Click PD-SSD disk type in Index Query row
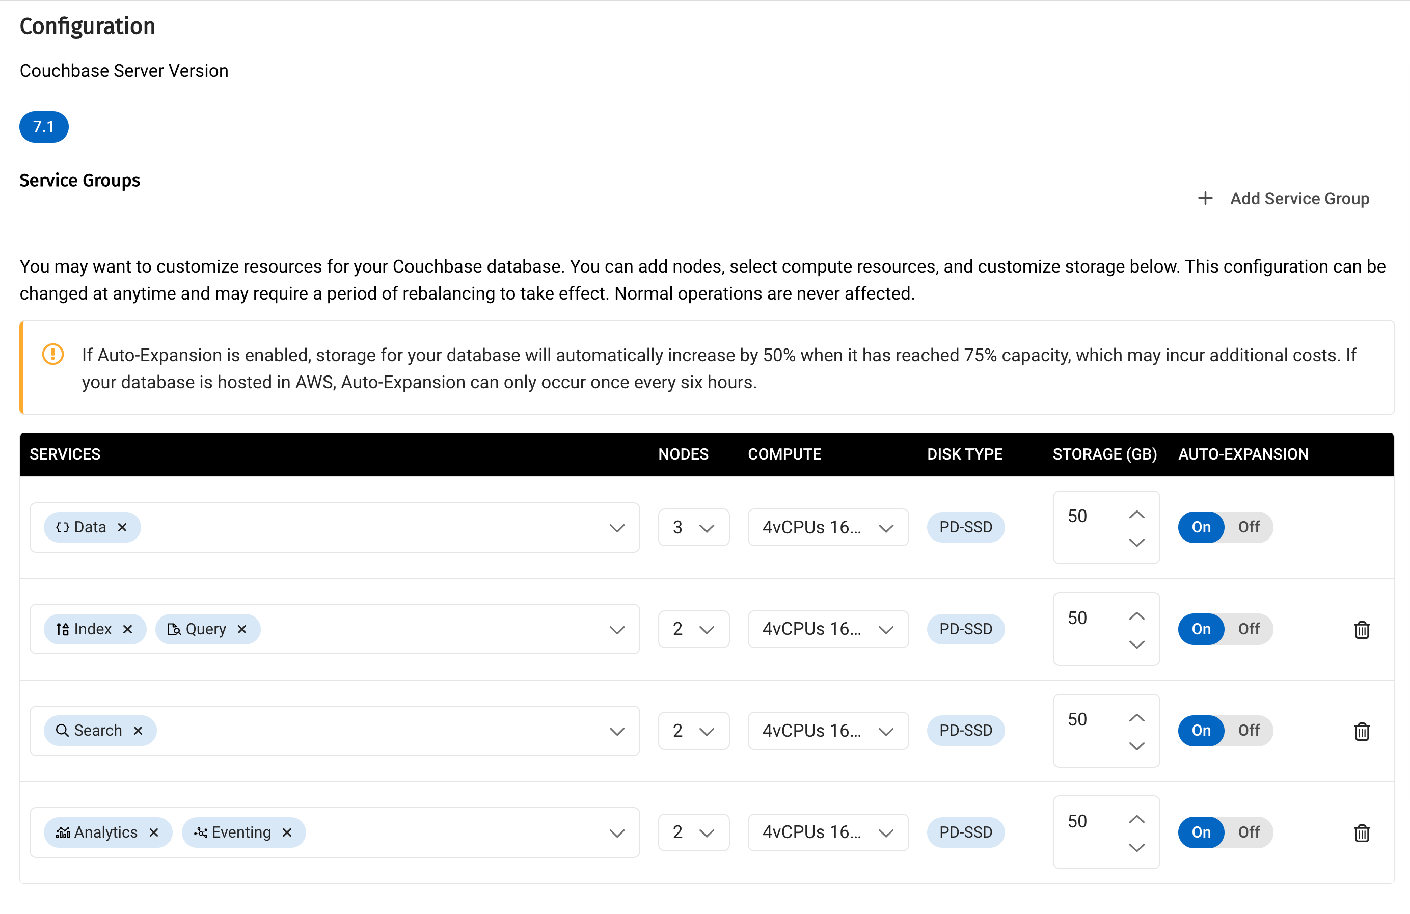This screenshot has height=914, width=1410. [x=966, y=629]
